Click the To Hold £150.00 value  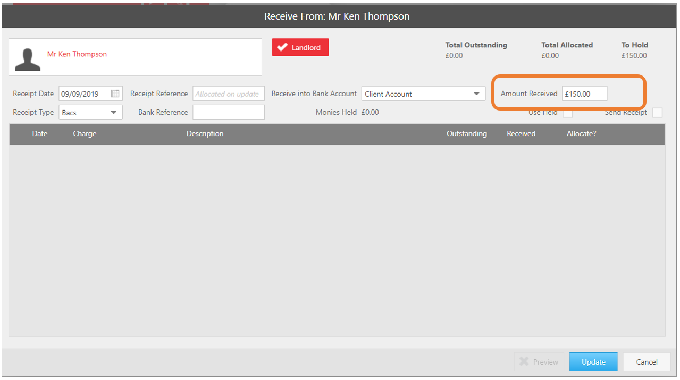pyautogui.click(x=634, y=56)
